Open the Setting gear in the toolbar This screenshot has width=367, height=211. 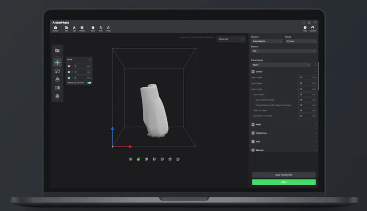(x=82, y=28)
